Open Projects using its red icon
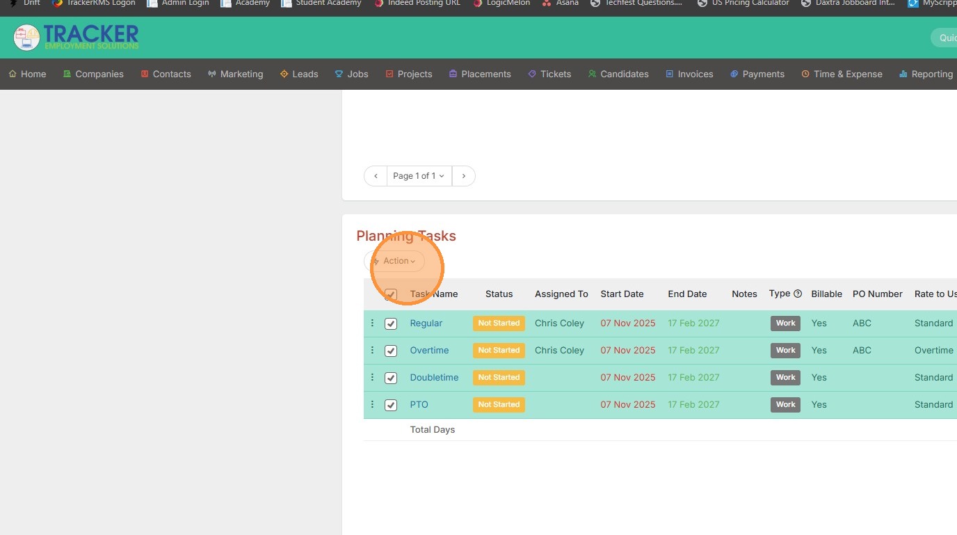The width and height of the screenshot is (957, 535). [389, 74]
